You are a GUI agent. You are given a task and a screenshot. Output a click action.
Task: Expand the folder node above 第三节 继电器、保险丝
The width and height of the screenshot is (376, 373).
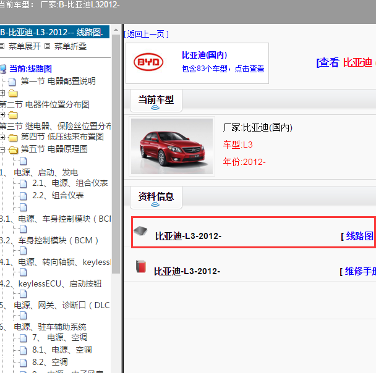tap(2, 115)
